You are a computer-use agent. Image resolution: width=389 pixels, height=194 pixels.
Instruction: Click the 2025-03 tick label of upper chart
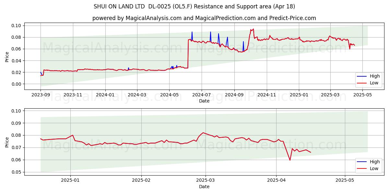pyautogui.click(x=330, y=95)
